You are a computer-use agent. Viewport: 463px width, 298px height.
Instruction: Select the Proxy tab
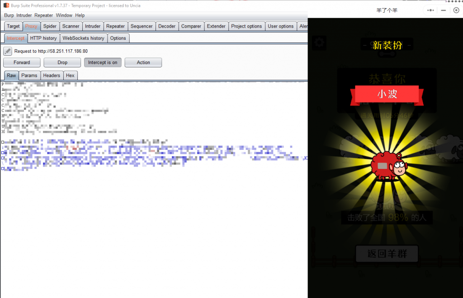31,26
